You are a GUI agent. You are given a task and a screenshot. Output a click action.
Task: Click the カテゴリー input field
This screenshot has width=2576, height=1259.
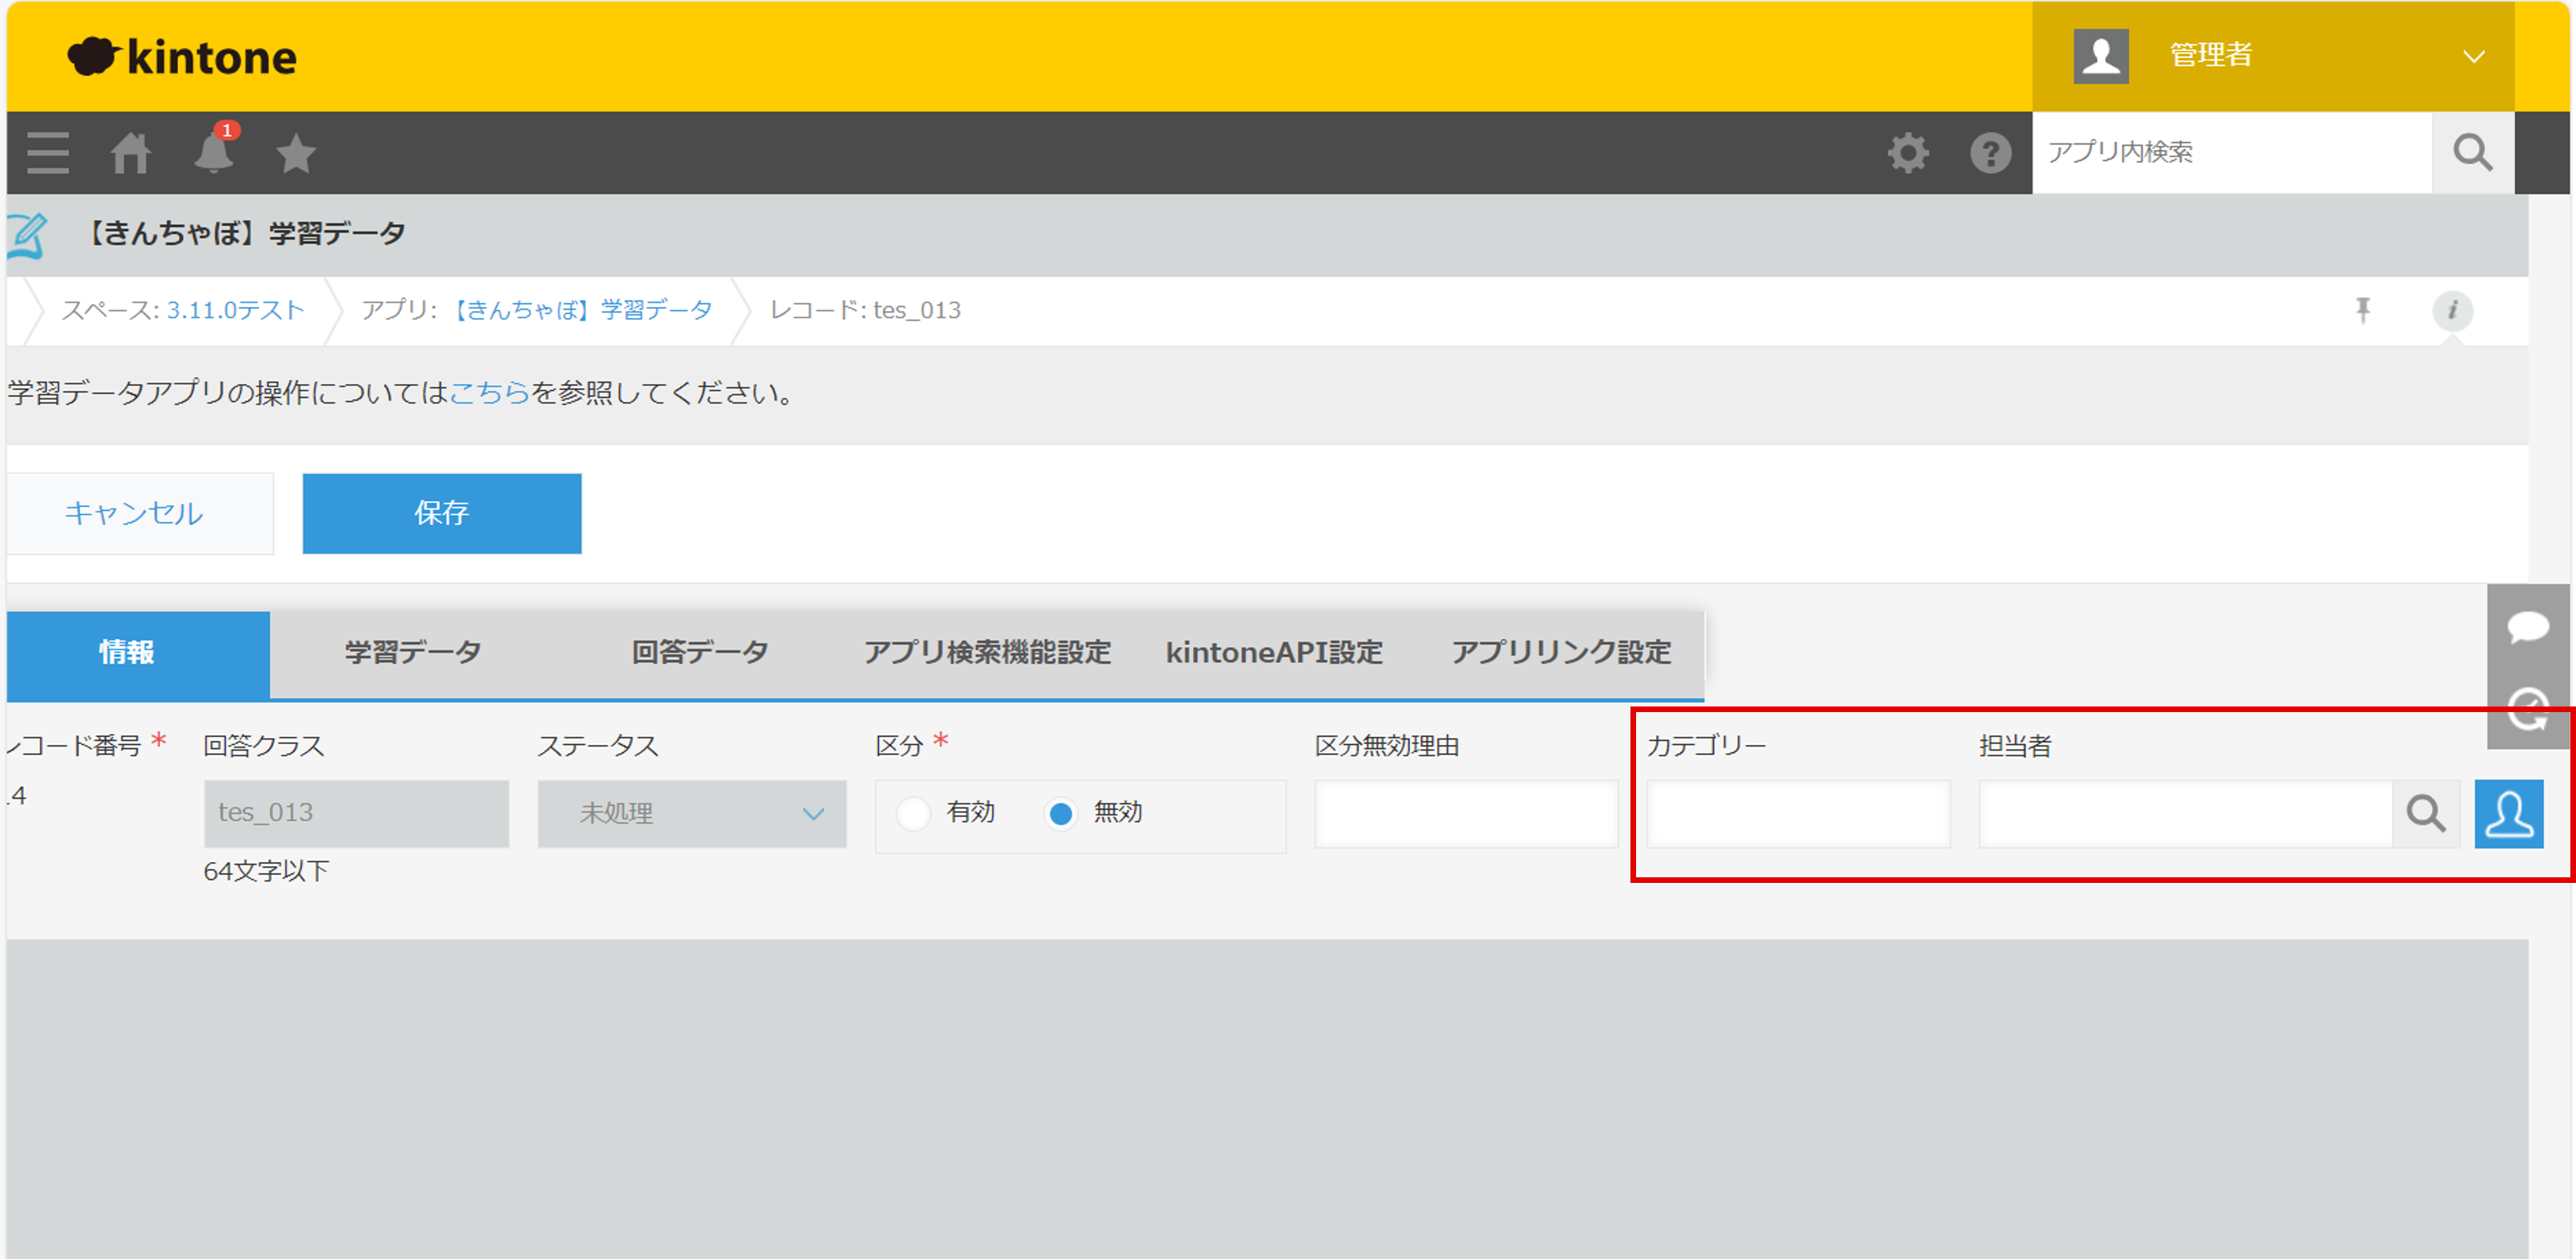coord(1798,814)
